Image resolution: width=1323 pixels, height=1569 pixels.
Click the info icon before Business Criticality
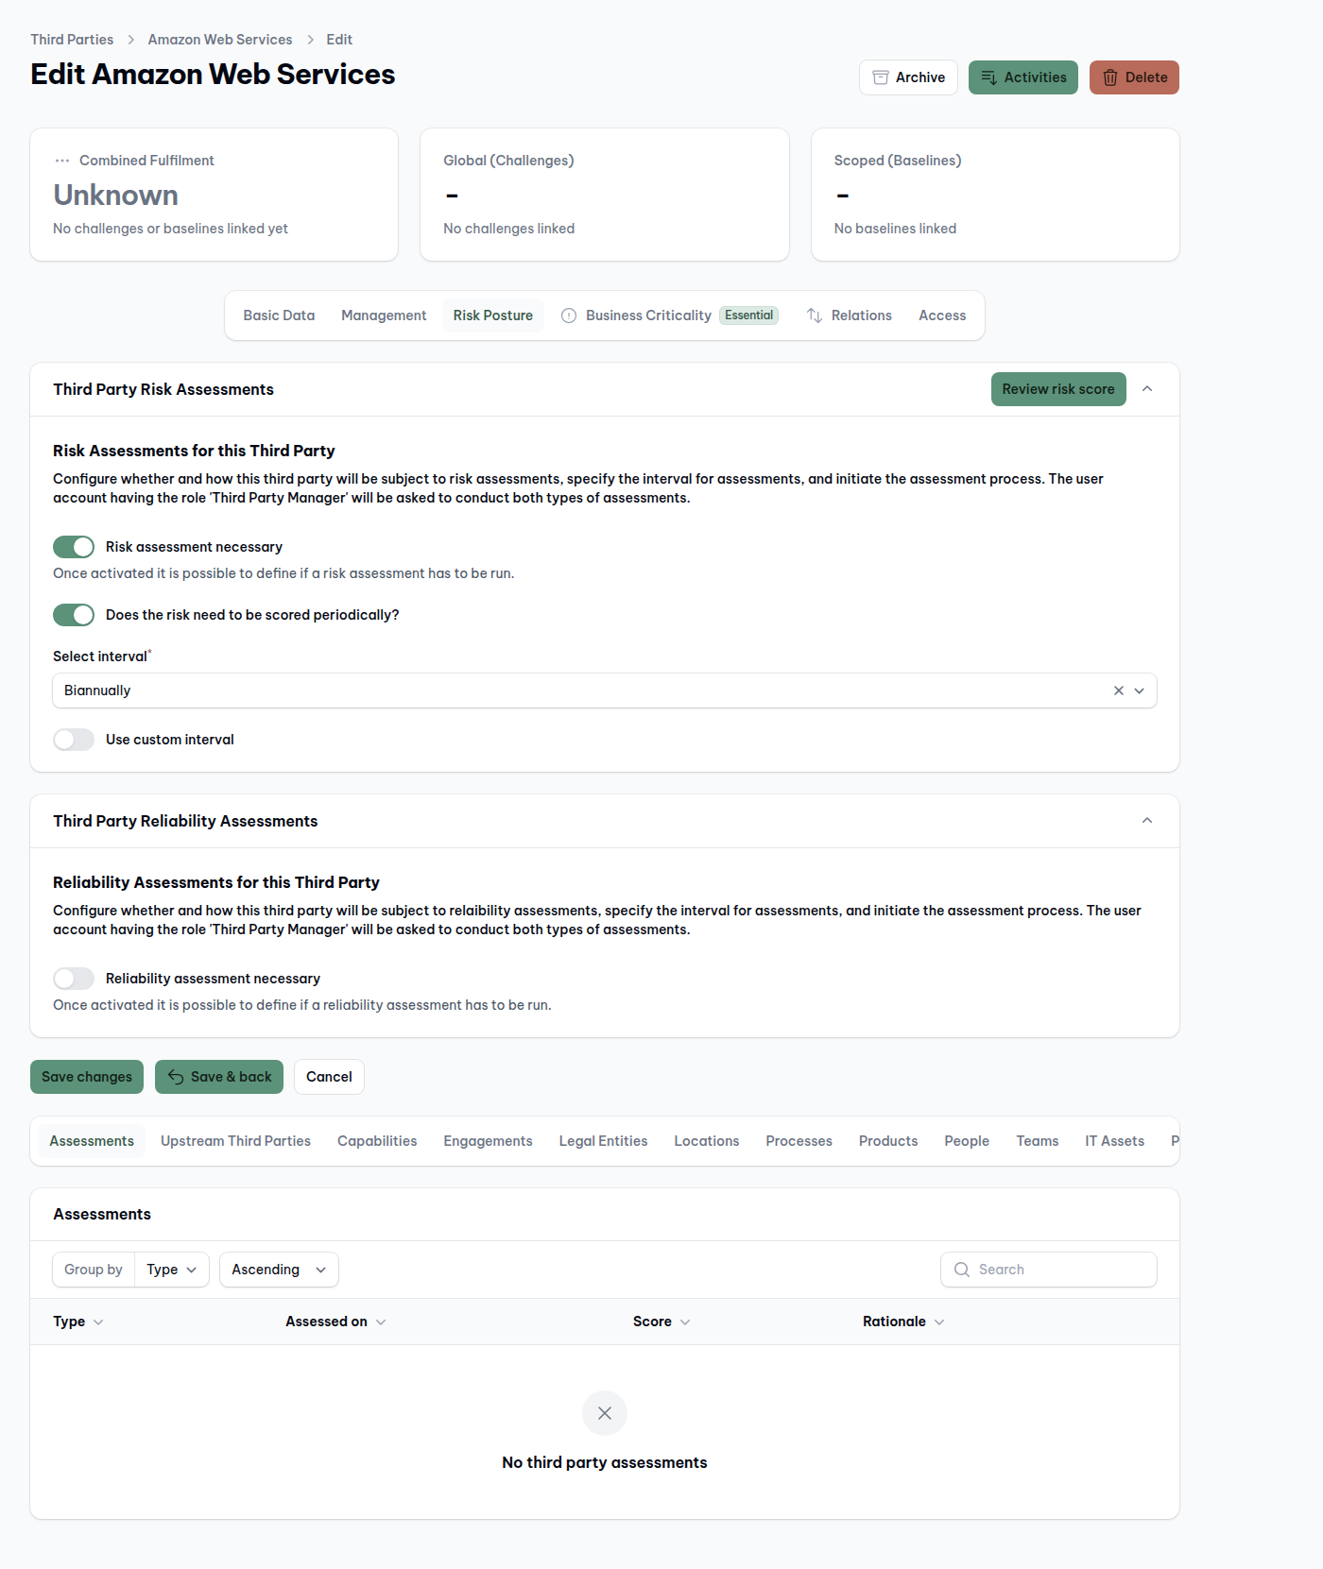[569, 316]
